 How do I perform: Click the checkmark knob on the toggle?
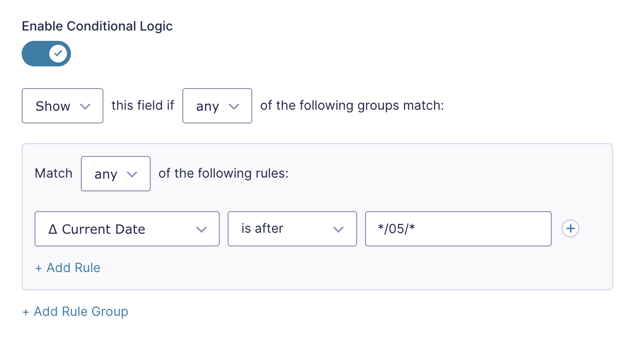59,54
